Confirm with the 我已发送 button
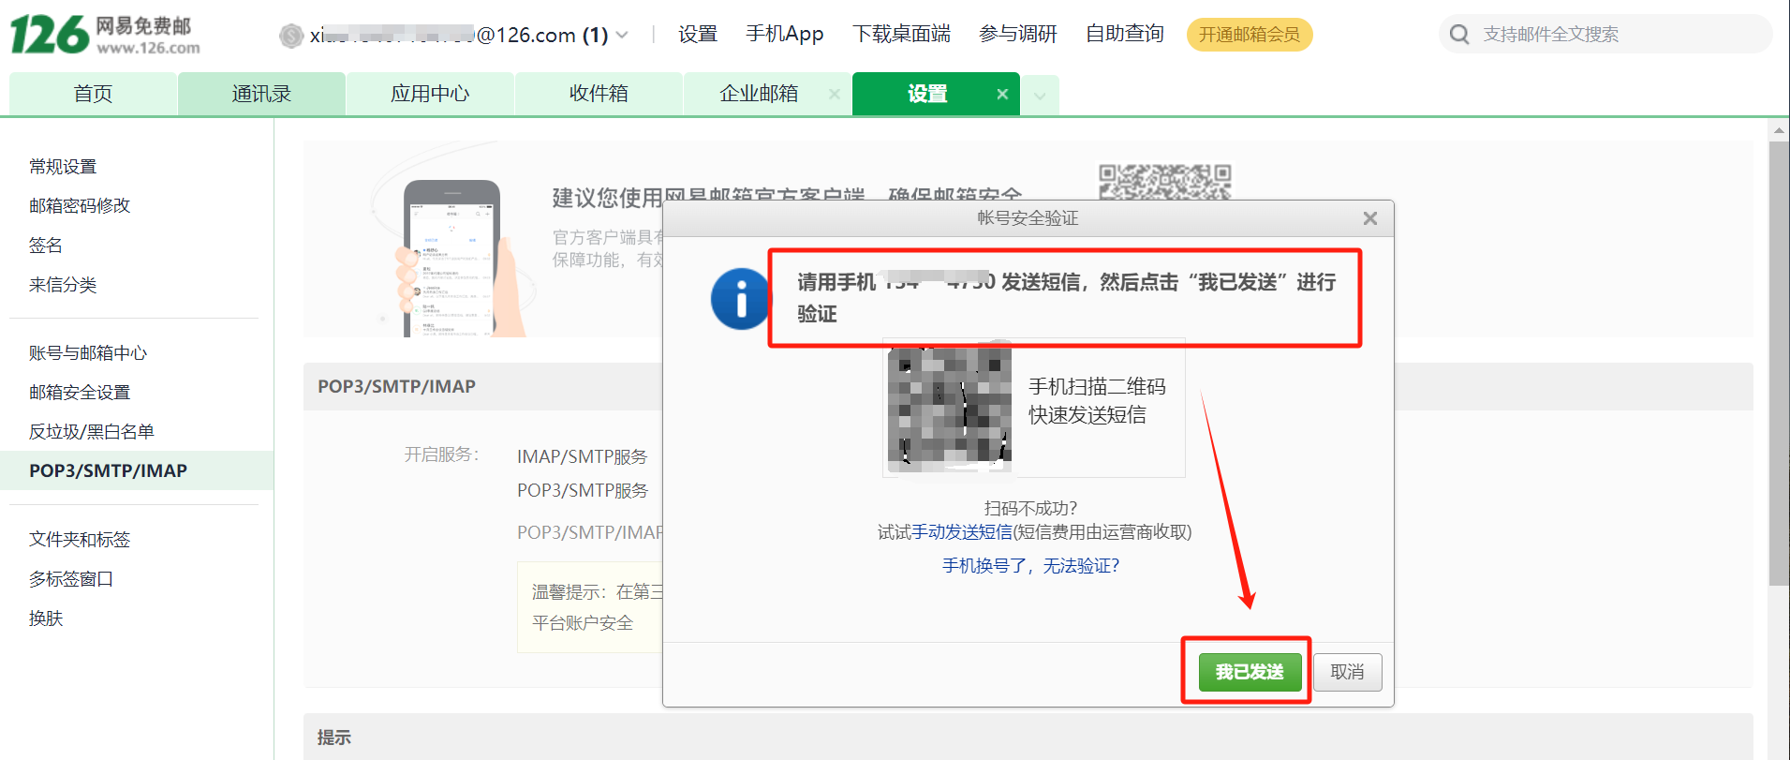 coord(1250,672)
